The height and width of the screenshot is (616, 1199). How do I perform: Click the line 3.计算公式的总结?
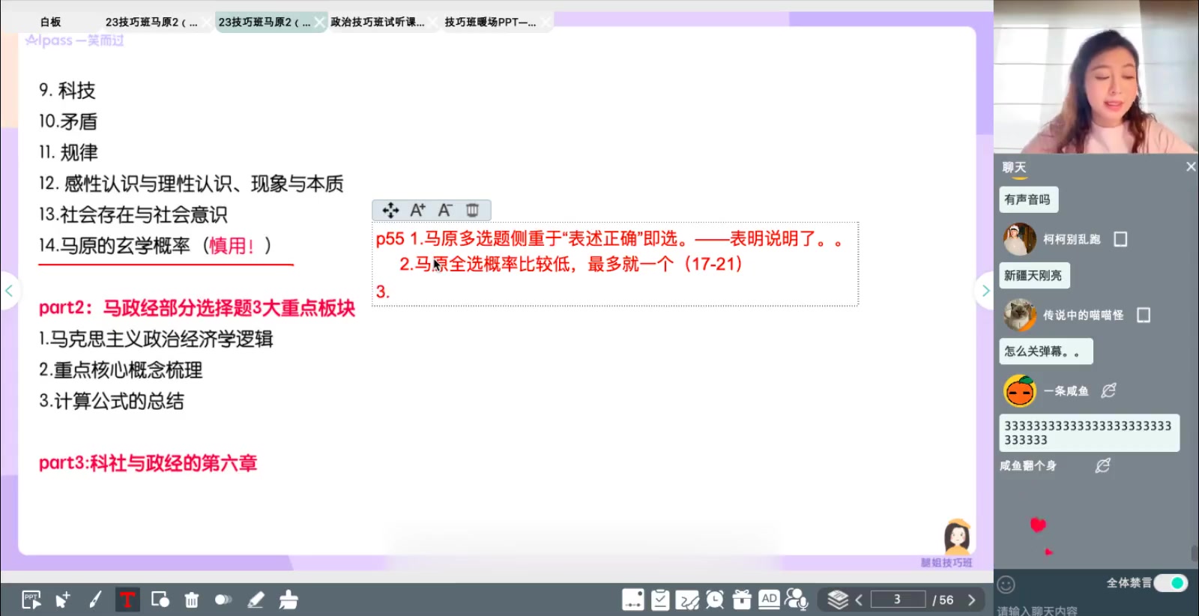click(x=112, y=401)
